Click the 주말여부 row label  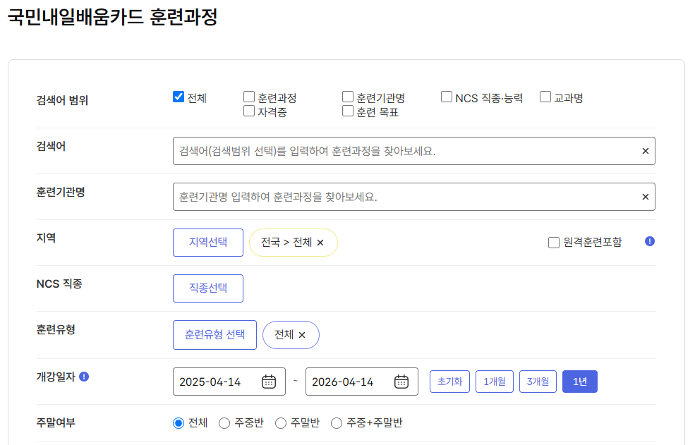(x=56, y=422)
